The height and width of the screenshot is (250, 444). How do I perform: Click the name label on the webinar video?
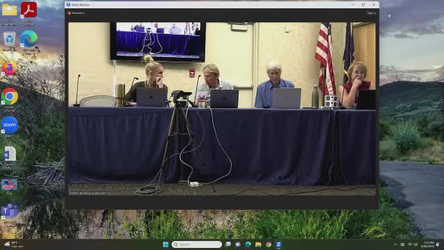(87, 193)
